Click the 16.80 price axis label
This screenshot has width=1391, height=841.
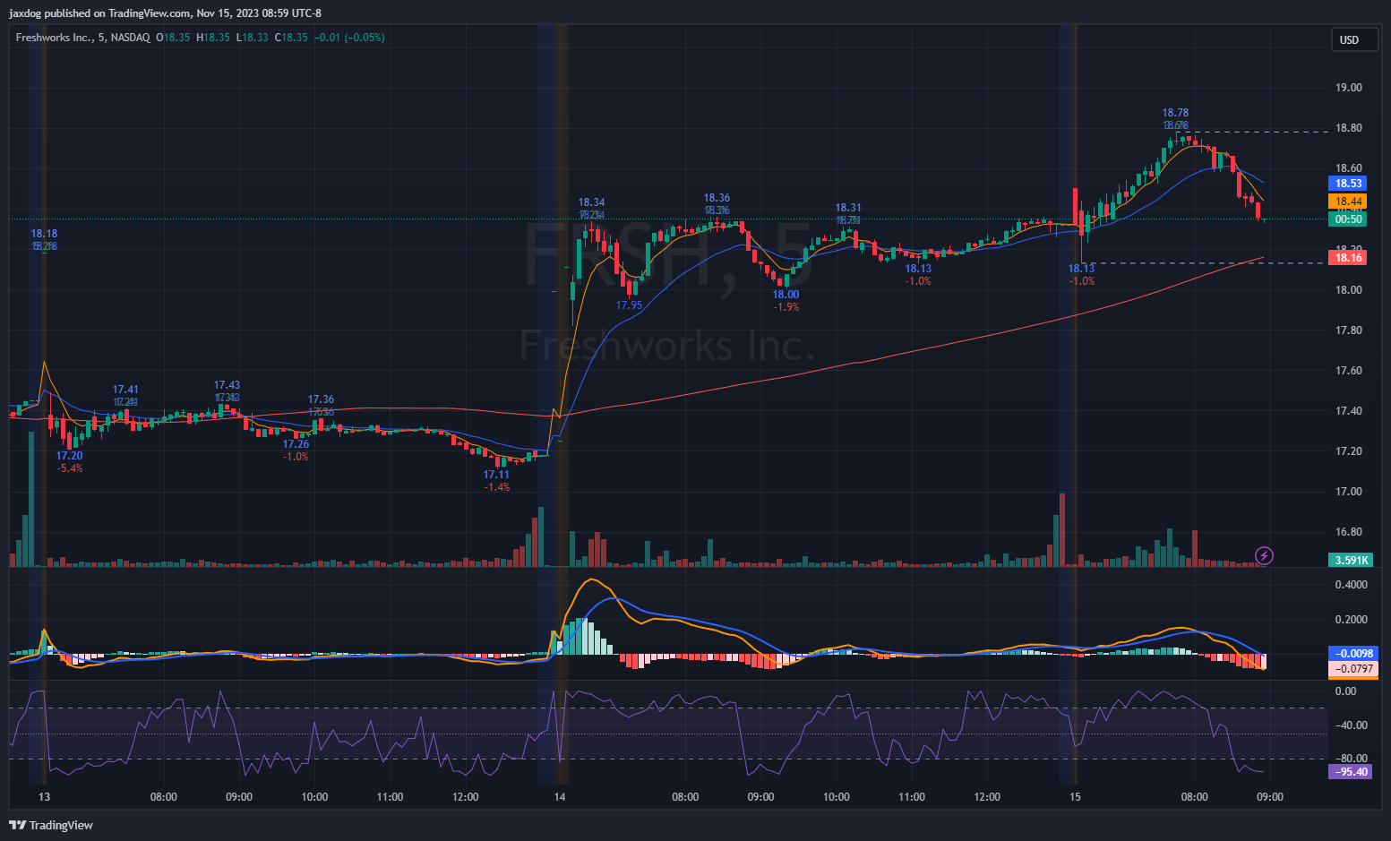[x=1349, y=532]
